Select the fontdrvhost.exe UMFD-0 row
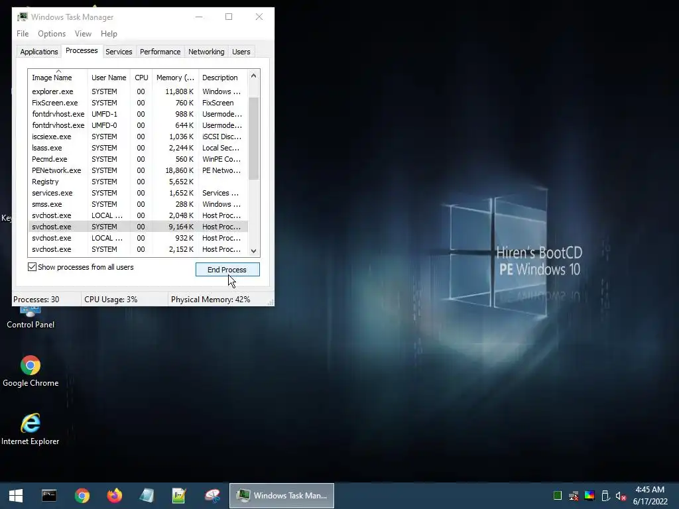Viewport: 679px width, 509px height. pyautogui.click(x=138, y=125)
